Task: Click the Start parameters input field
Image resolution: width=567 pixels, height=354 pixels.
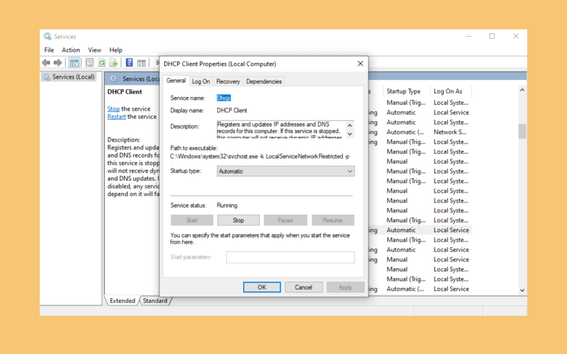Action: pos(291,257)
